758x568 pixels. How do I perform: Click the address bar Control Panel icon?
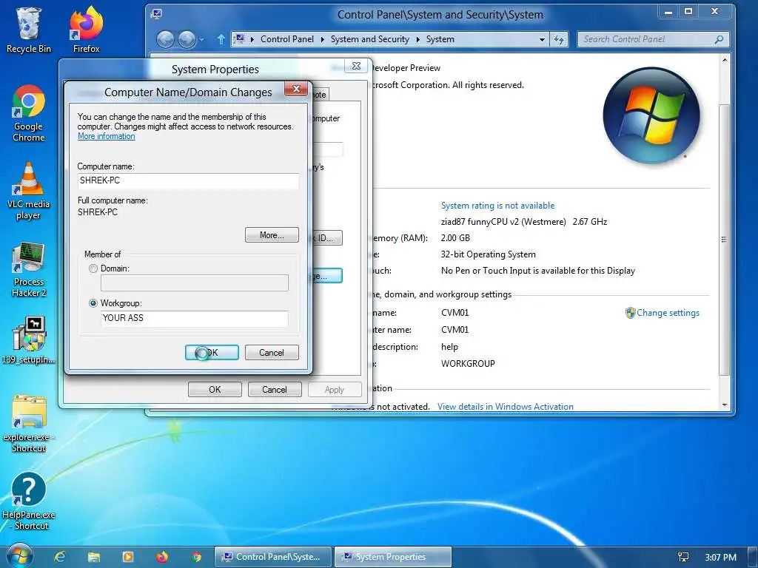[239, 39]
